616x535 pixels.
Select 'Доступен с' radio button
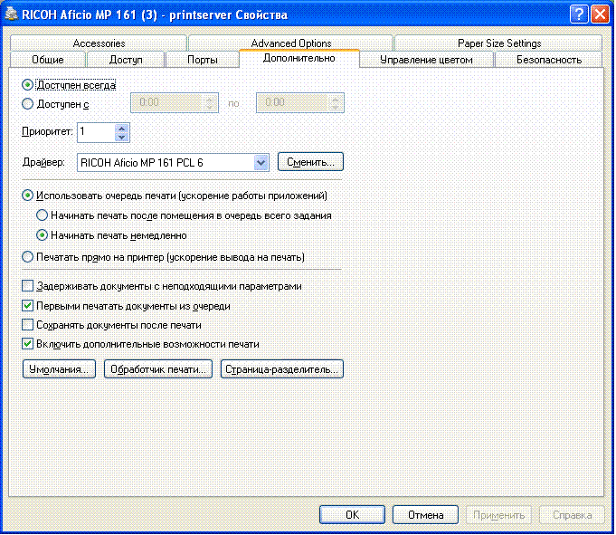click(x=27, y=104)
